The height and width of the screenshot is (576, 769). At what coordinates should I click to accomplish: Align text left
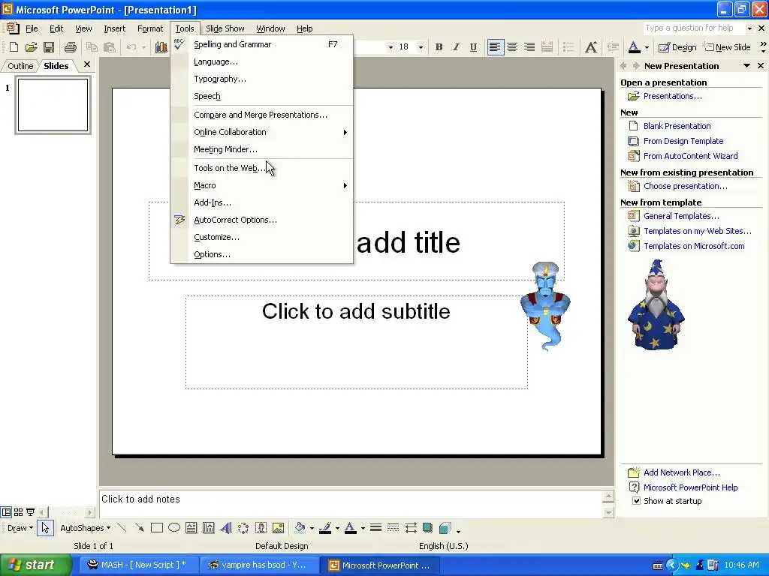[x=496, y=47]
